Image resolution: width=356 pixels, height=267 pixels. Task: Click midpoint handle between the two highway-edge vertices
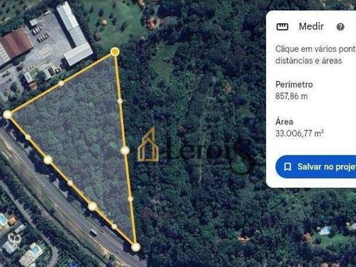(x=70, y=183)
